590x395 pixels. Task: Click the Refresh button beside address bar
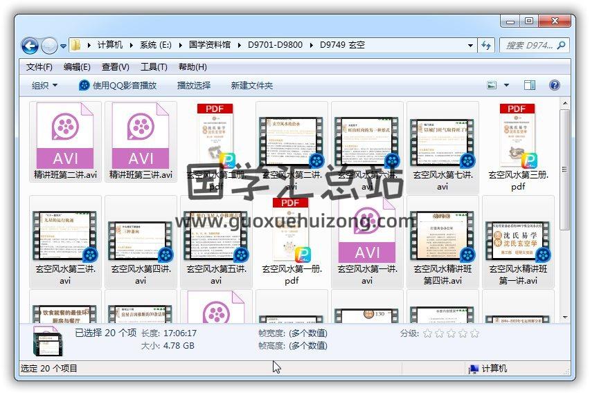(486, 46)
